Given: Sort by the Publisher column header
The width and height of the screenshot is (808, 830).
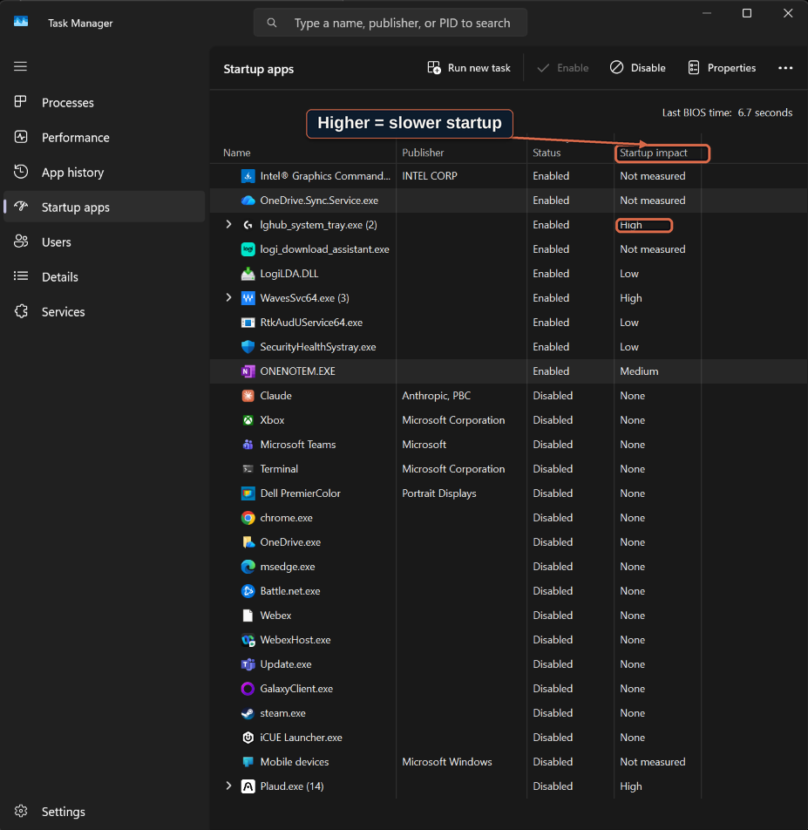Looking at the screenshot, I should pos(423,153).
